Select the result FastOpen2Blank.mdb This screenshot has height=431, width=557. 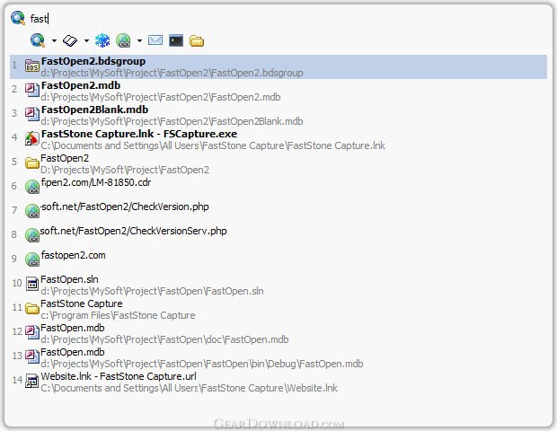(x=278, y=115)
